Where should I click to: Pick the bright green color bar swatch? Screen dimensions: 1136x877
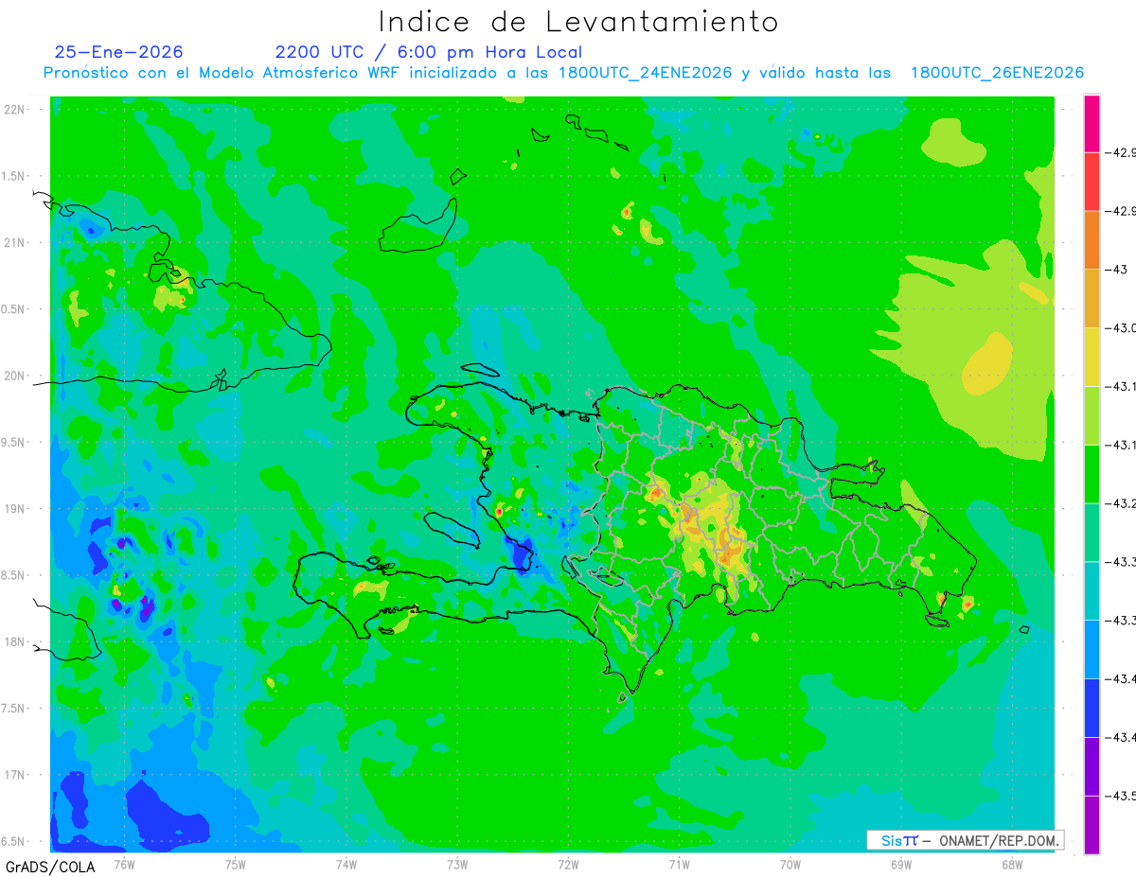click(x=1092, y=475)
